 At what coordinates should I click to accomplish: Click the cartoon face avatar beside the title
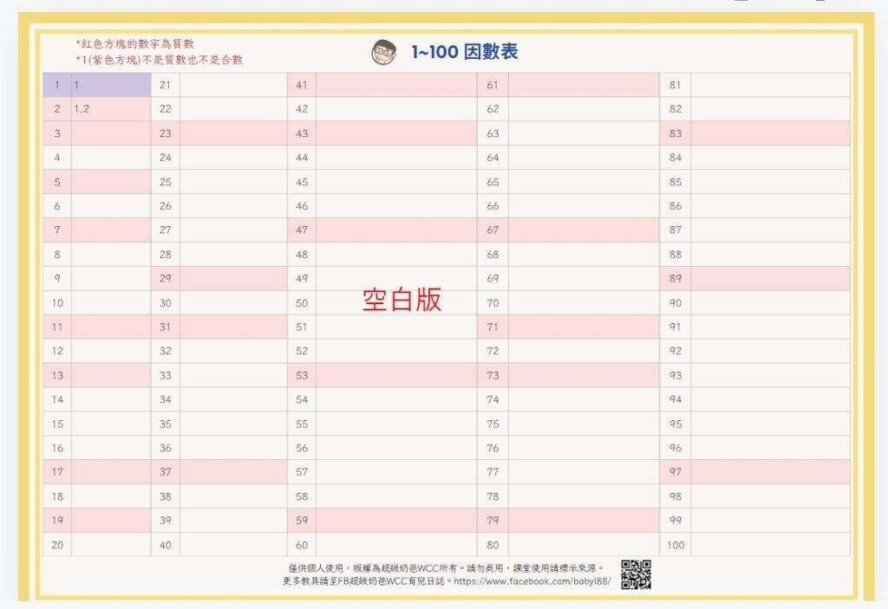[383, 52]
